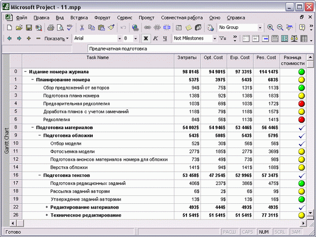
Task: Collapse the Подготовка материалов group
Action: [x=33, y=127]
